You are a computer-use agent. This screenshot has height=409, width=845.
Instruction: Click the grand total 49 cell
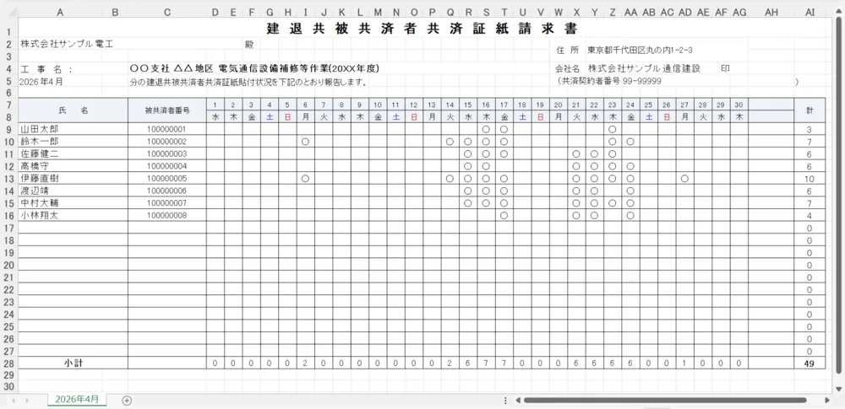click(x=809, y=363)
